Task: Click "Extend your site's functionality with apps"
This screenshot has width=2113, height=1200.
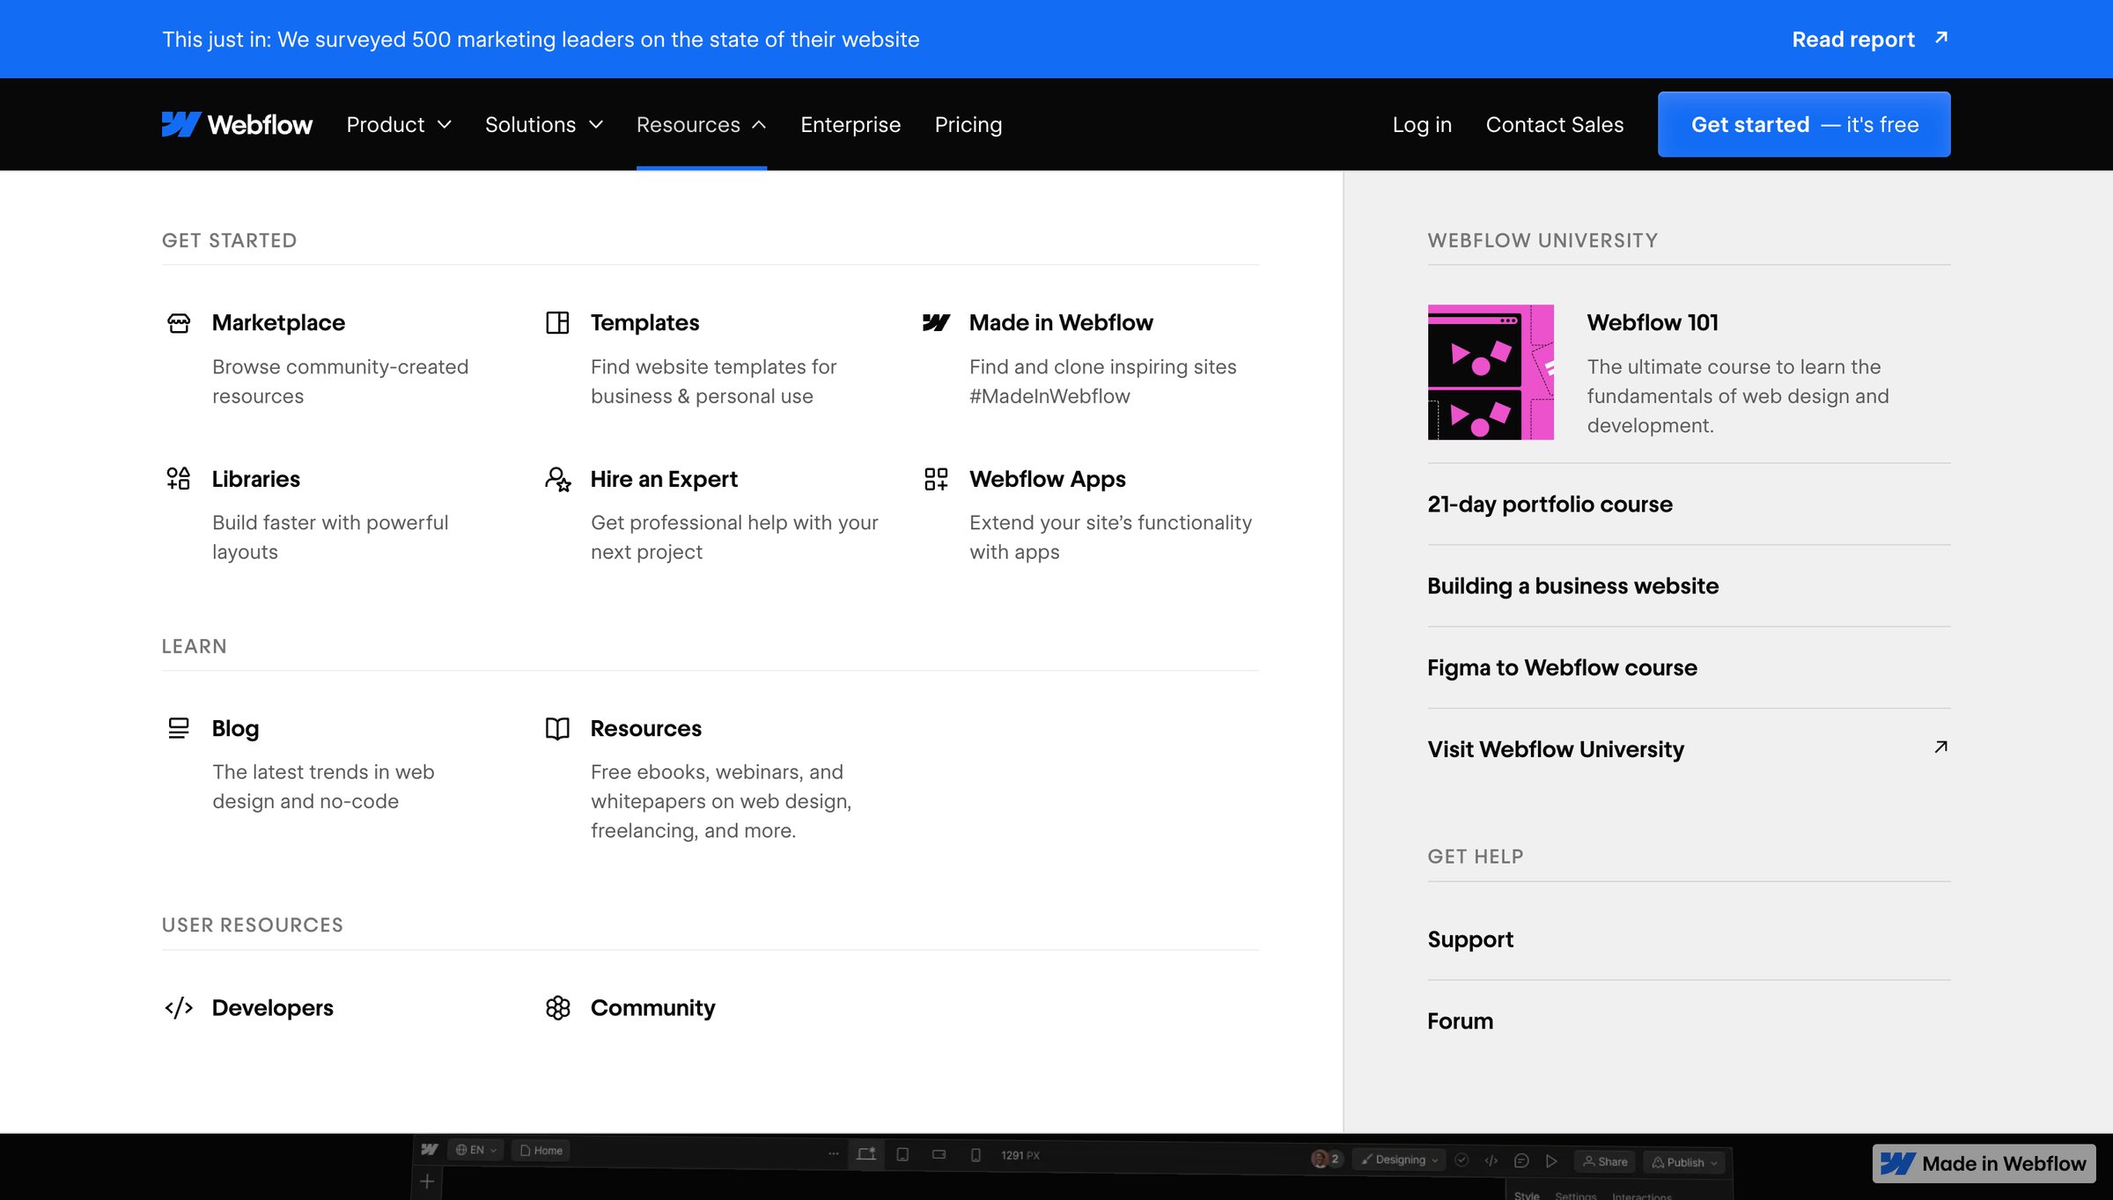Action: pos(1110,537)
